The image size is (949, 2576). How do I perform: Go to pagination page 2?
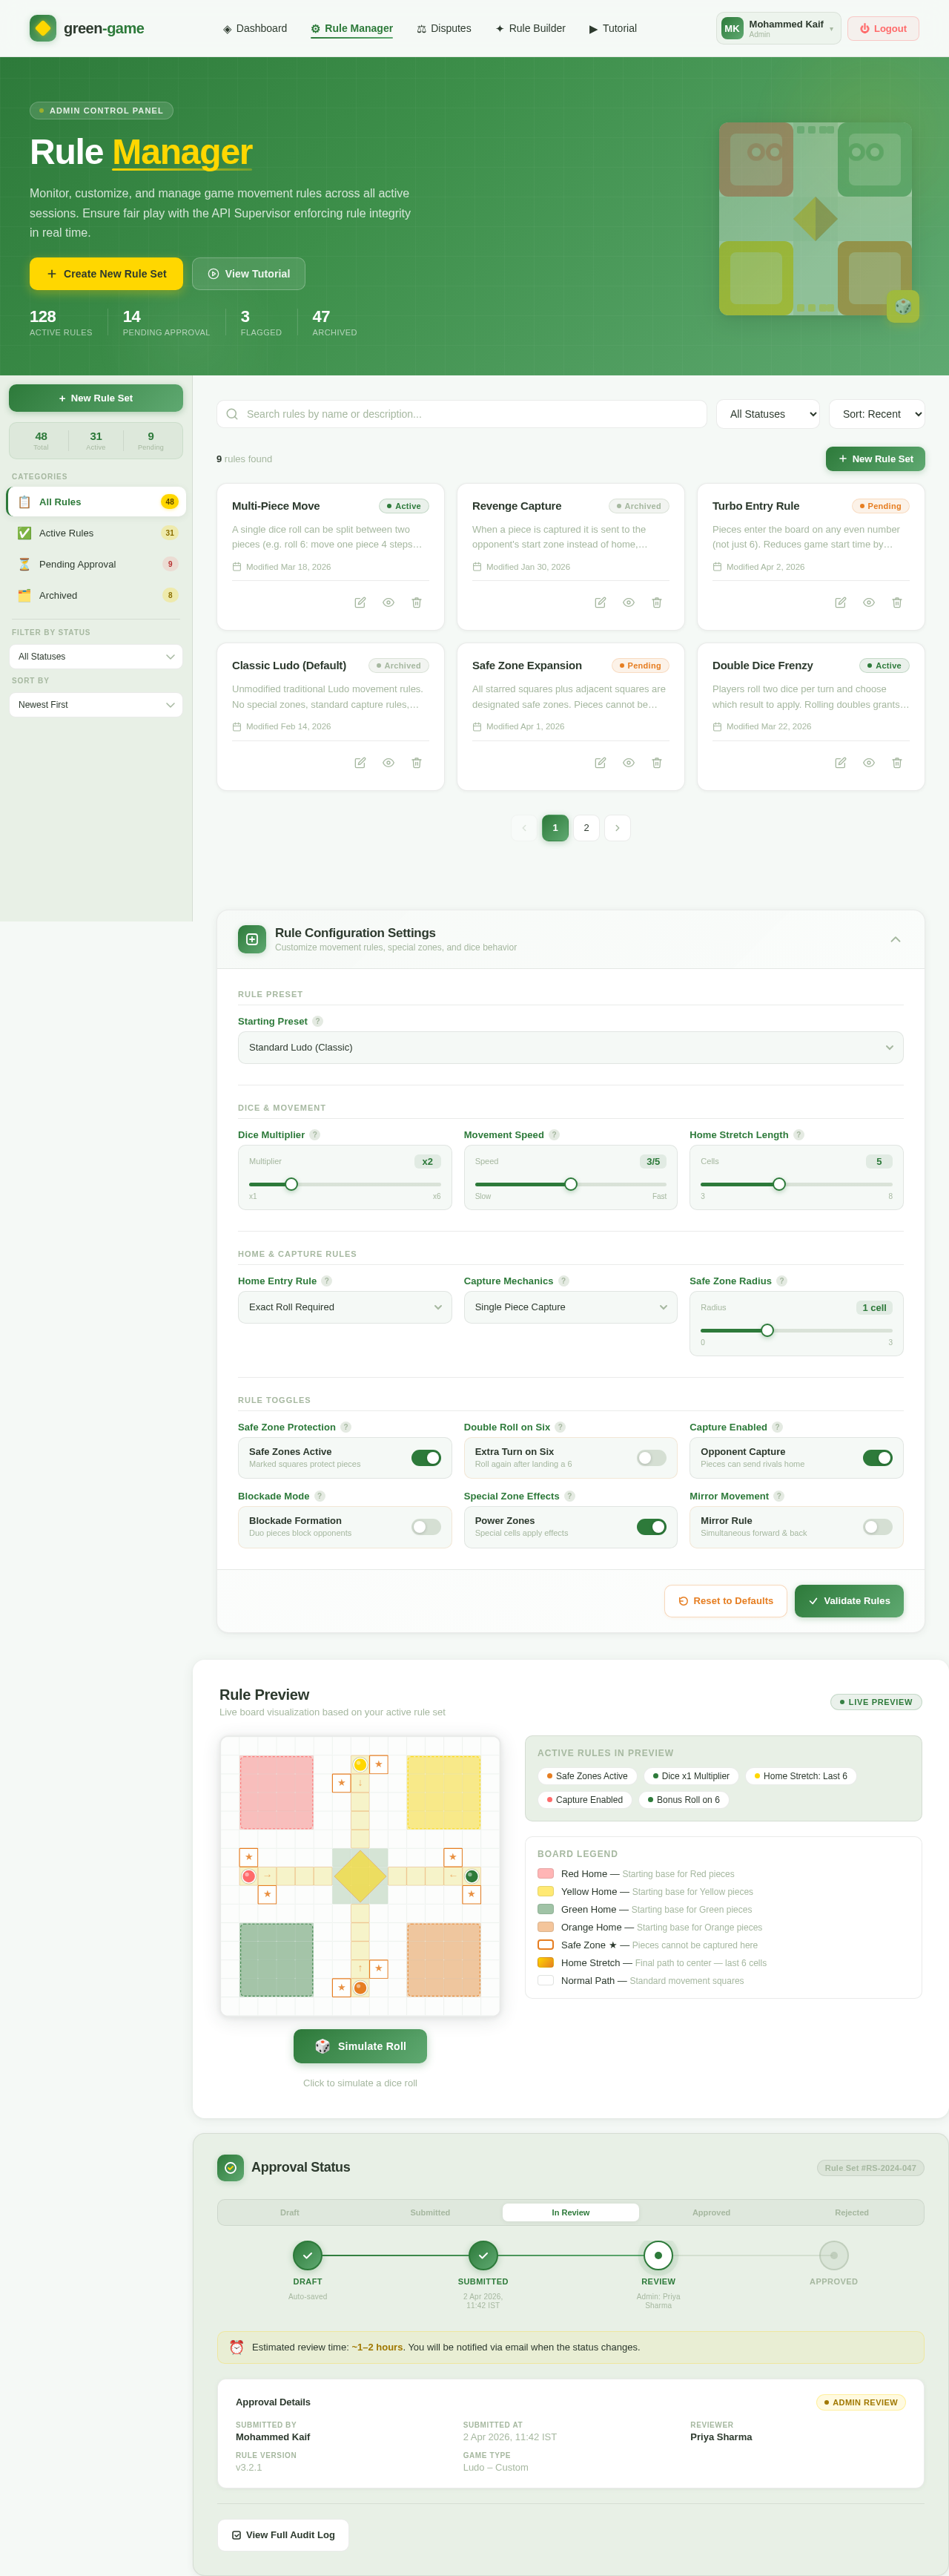[586, 828]
